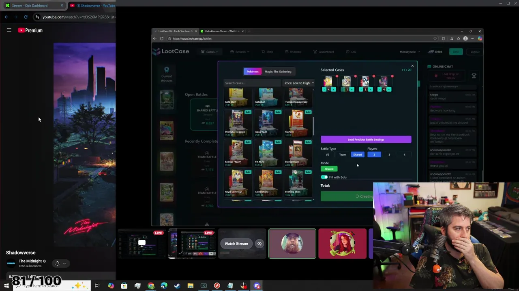Click the LootCase Logout button
519x291 pixels.
pos(475,52)
